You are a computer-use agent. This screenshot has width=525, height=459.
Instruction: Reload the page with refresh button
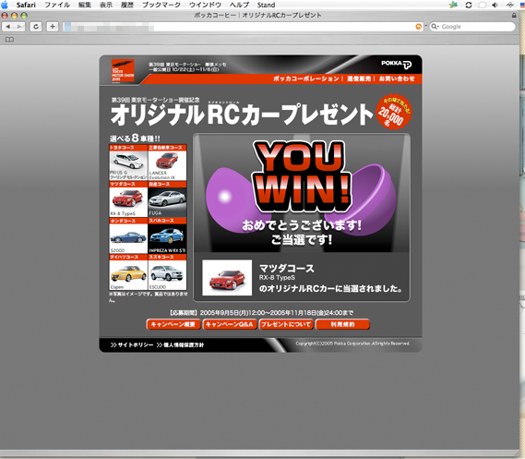click(x=36, y=27)
